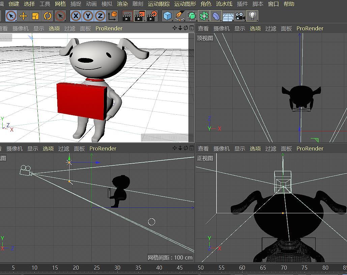Click perspective viewport zoom navigation icon

(x=180, y=28)
